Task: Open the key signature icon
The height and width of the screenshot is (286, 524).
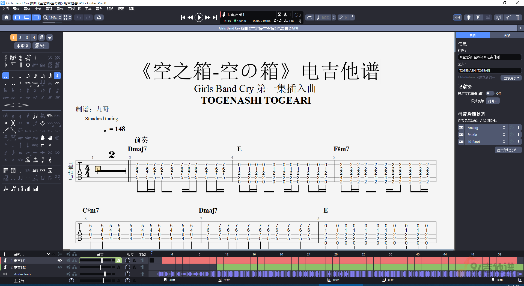Action: click(x=13, y=58)
